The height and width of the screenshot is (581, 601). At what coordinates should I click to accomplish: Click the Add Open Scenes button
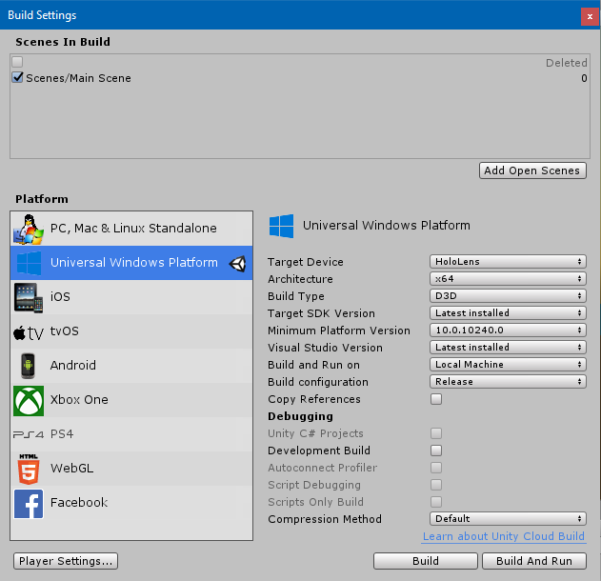[x=532, y=170]
